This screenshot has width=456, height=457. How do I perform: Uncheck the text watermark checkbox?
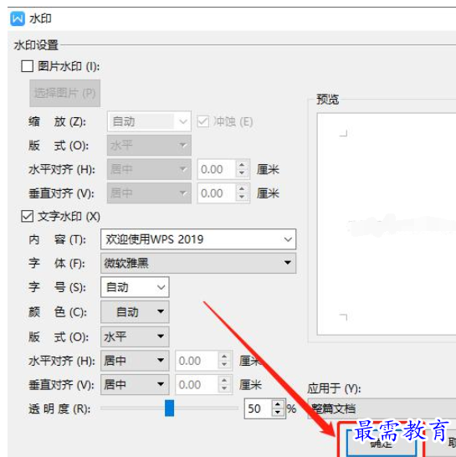point(27,217)
